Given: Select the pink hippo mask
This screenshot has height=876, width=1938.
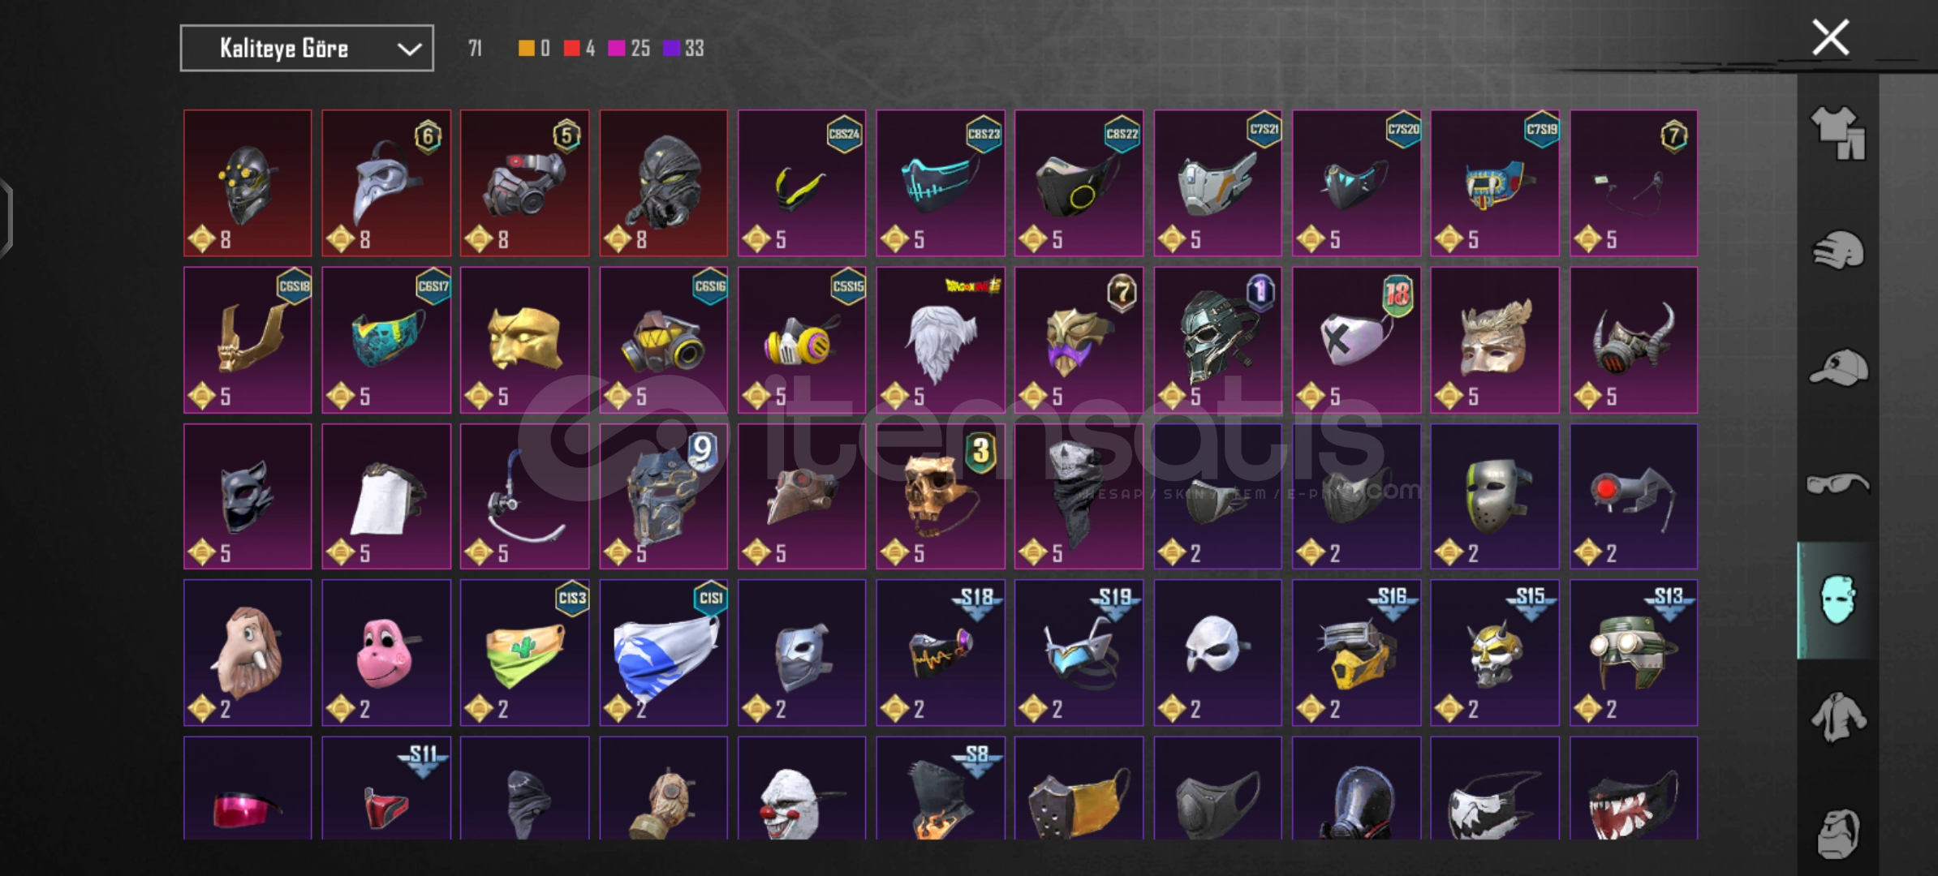Looking at the screenshot, I should click(386, 653).
